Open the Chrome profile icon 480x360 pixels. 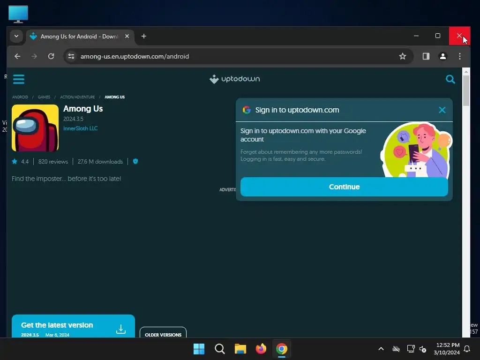click(442, 56)
